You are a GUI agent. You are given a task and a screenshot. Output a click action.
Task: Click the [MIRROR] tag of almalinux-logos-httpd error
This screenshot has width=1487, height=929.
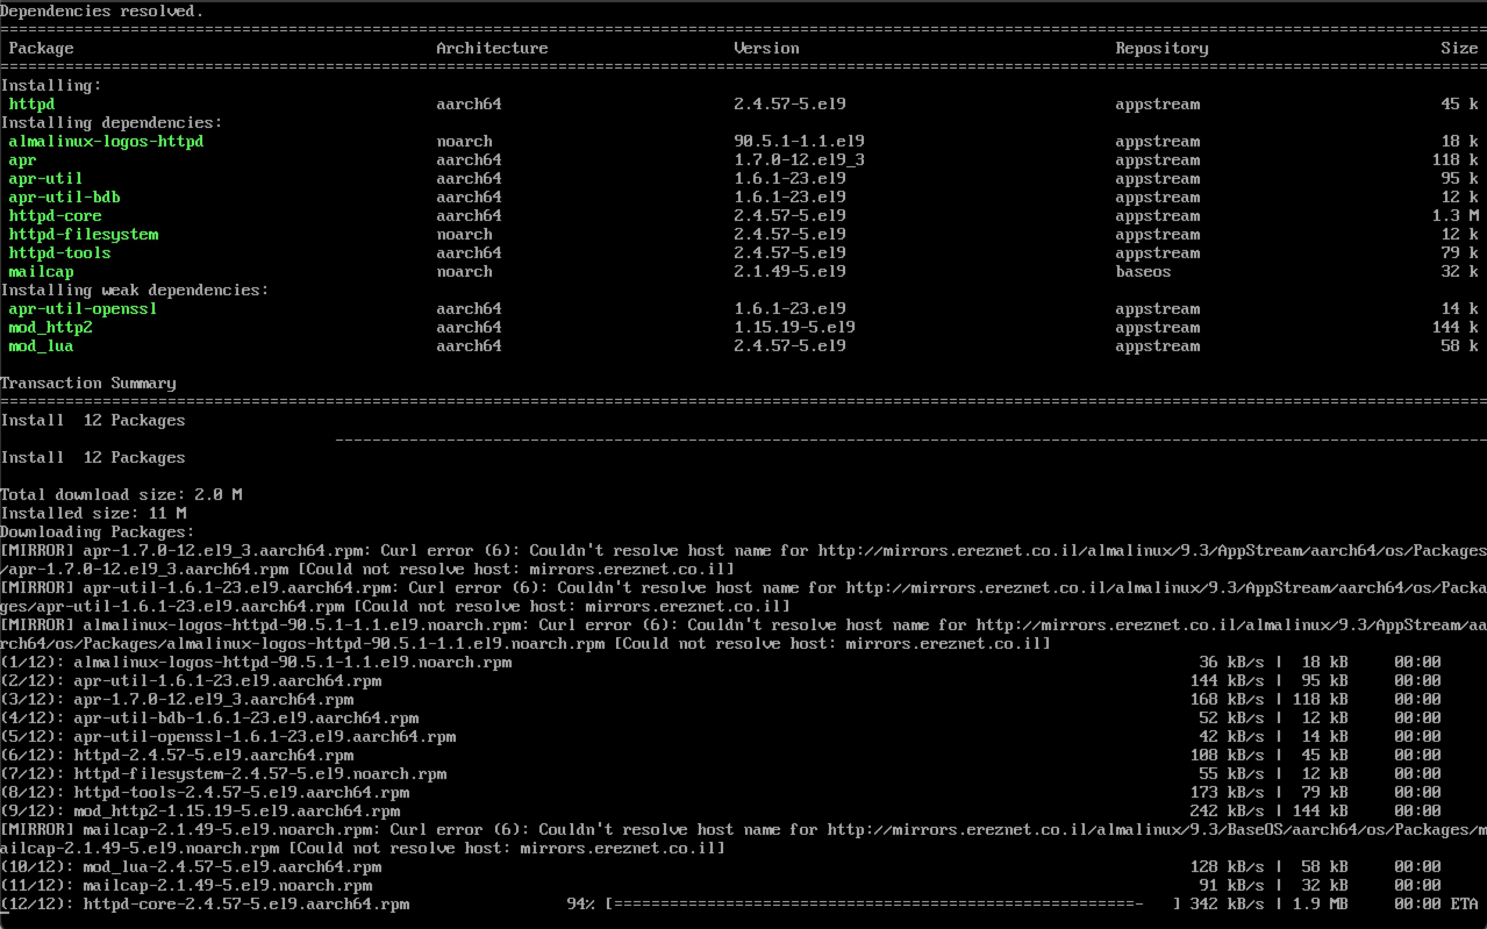point(37,625)
